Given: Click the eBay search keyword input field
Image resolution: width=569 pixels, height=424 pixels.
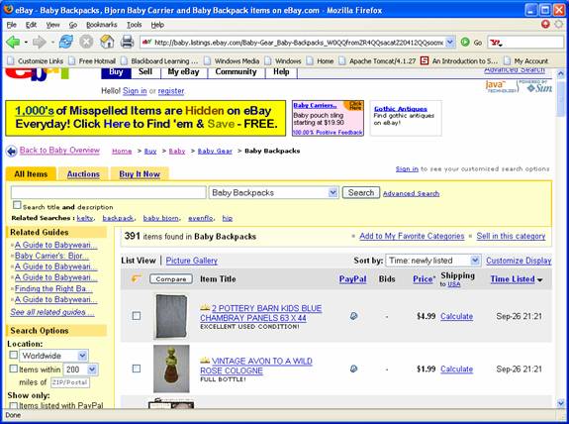Looking at the screenshot, I should point(109,192).
